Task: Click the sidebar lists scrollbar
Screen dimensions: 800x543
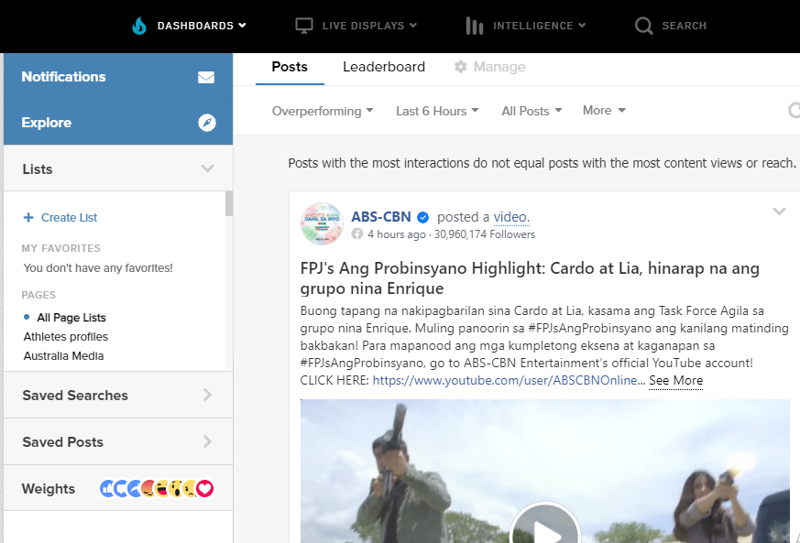Action: pos(229,204)
